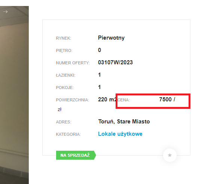Click the property photo thumbnail

pyautogui.click(x=14, y=95)
